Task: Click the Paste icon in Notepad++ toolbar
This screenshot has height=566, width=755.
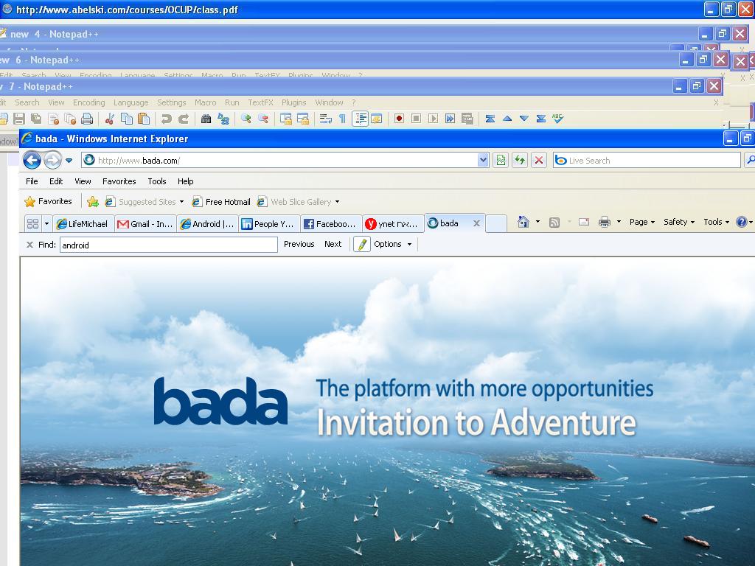Action: [x=144, y=119]
